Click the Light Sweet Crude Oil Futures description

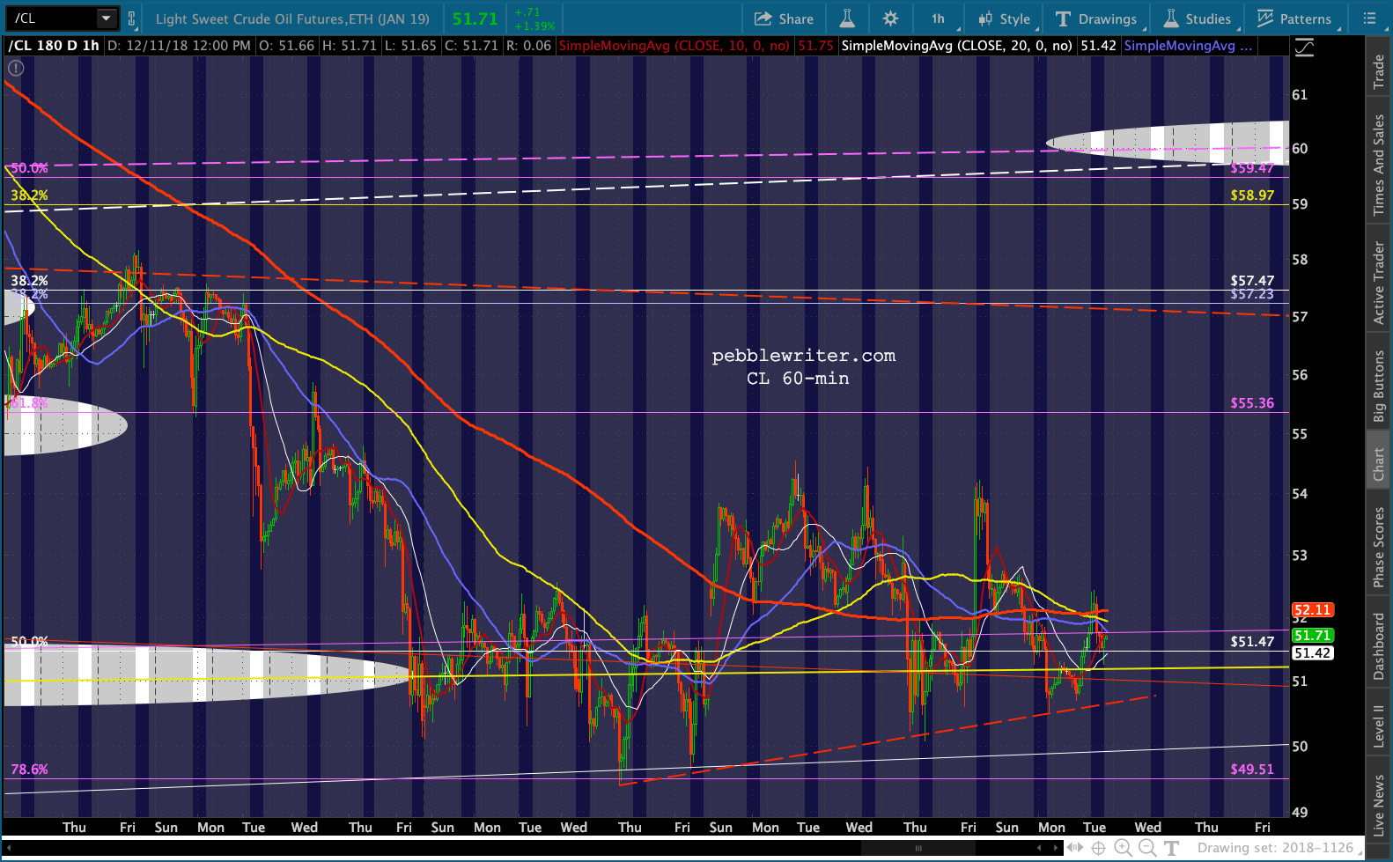292,18
